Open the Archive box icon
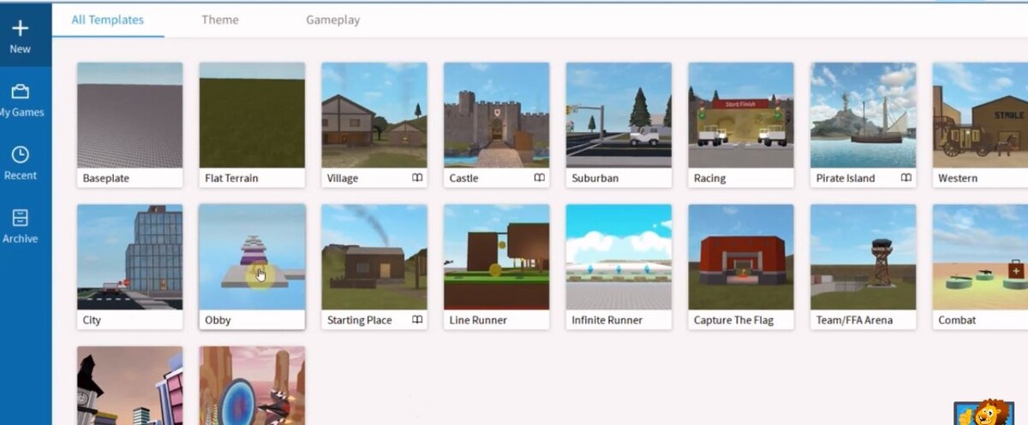1028x425 pixels. (21, 217)
